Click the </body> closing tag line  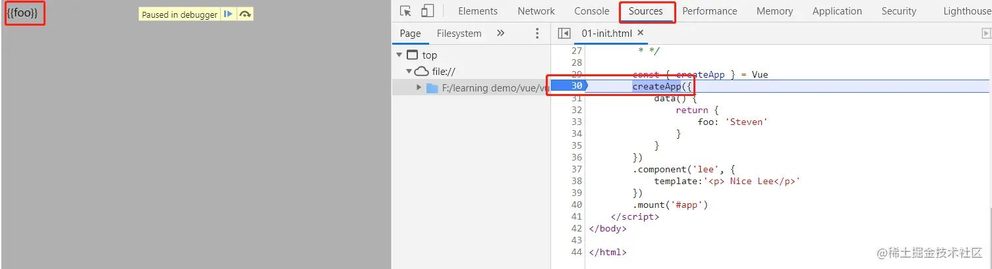coord(608,228)
